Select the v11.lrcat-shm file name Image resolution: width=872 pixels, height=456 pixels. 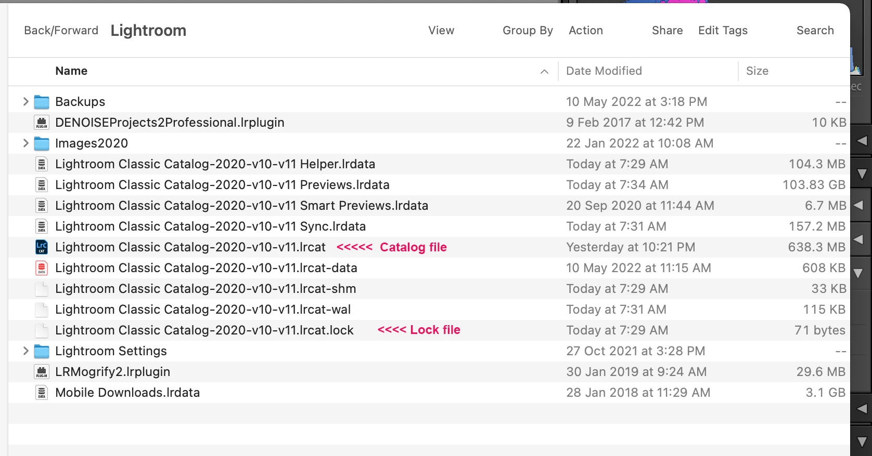(206, 289)
